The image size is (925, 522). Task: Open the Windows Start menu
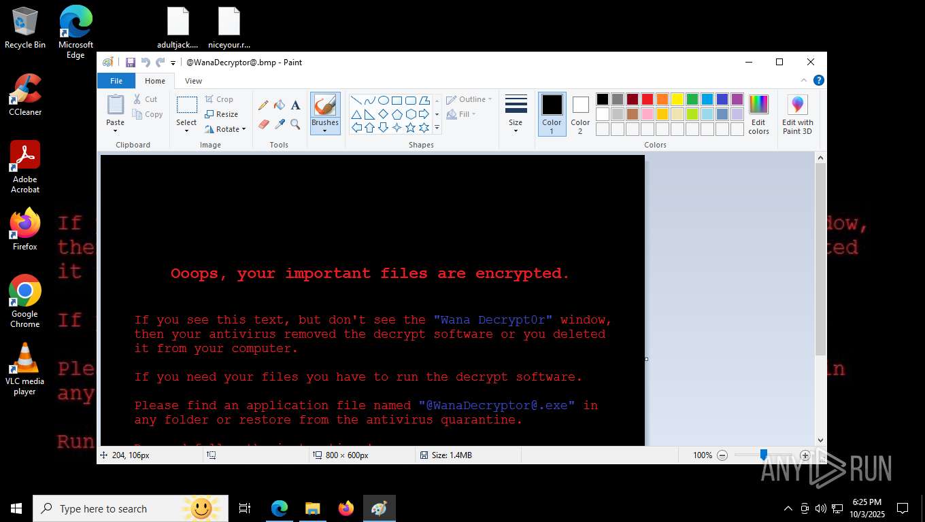[16, 508]
